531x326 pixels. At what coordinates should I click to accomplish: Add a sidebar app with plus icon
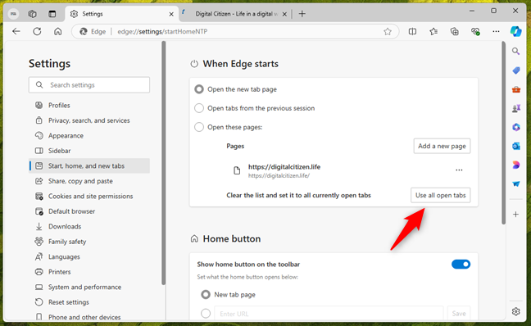515,215
